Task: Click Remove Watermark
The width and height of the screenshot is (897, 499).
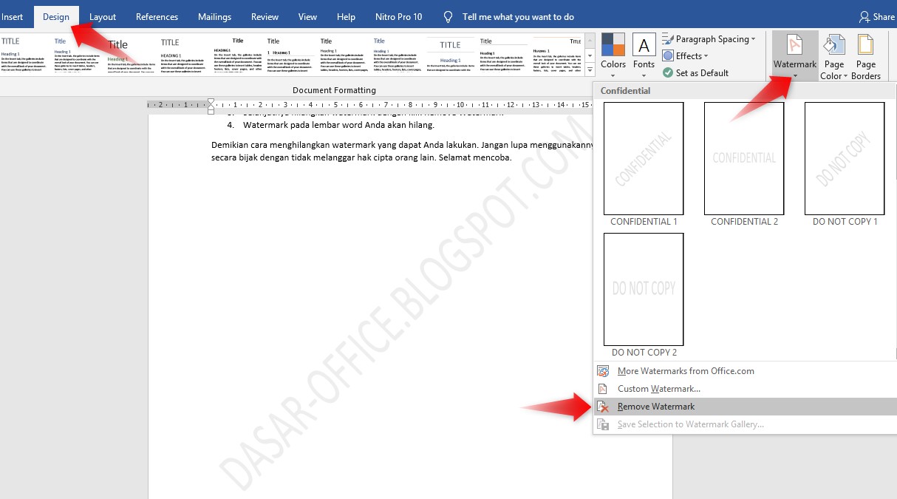Action: [745, 407]
